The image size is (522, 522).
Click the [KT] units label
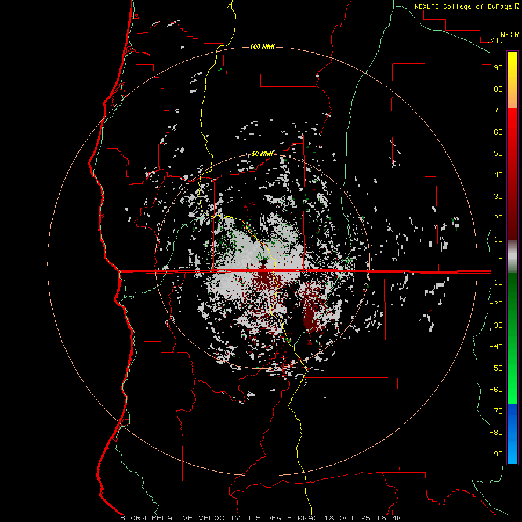click(495, 40)
